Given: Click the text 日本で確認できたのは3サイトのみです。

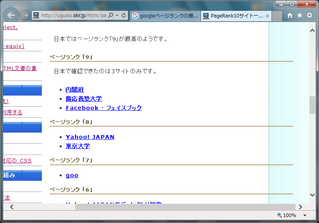Looking at the screenshot, I should pos(106,71).
